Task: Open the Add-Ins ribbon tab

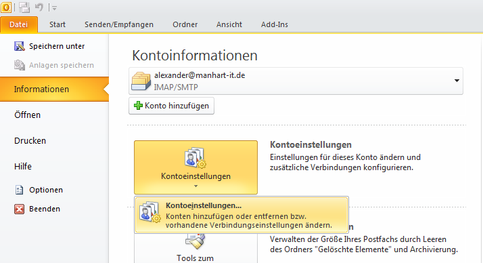Action: (x=275, y=24)
